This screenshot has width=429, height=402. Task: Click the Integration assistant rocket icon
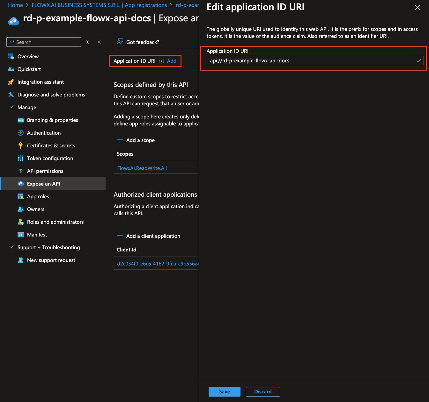tap(11, 82)
